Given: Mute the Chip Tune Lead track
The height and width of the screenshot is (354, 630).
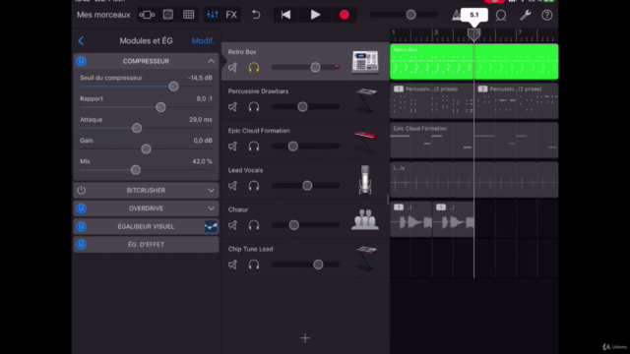Looking at the screenshot, I should tap(232, 265).
